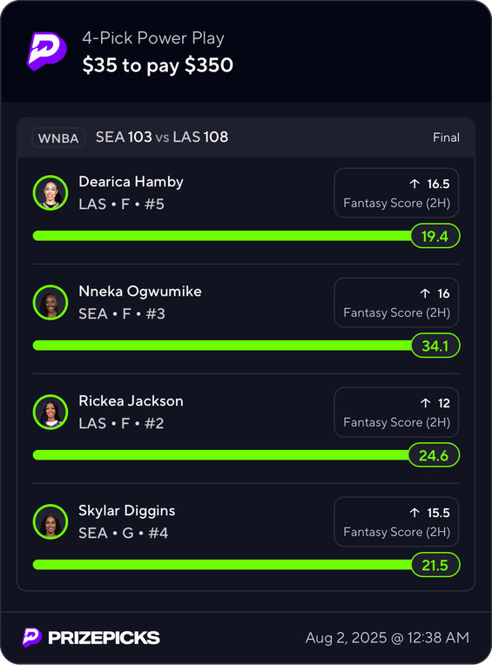Viewport: 492px width, 665px height.
Task: Open Dearica Hamby's player avatar
Action: 51,192
